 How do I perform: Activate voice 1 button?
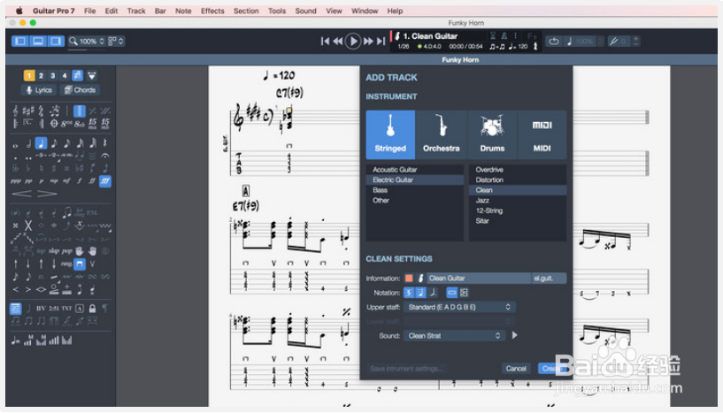tap(29, 75)
